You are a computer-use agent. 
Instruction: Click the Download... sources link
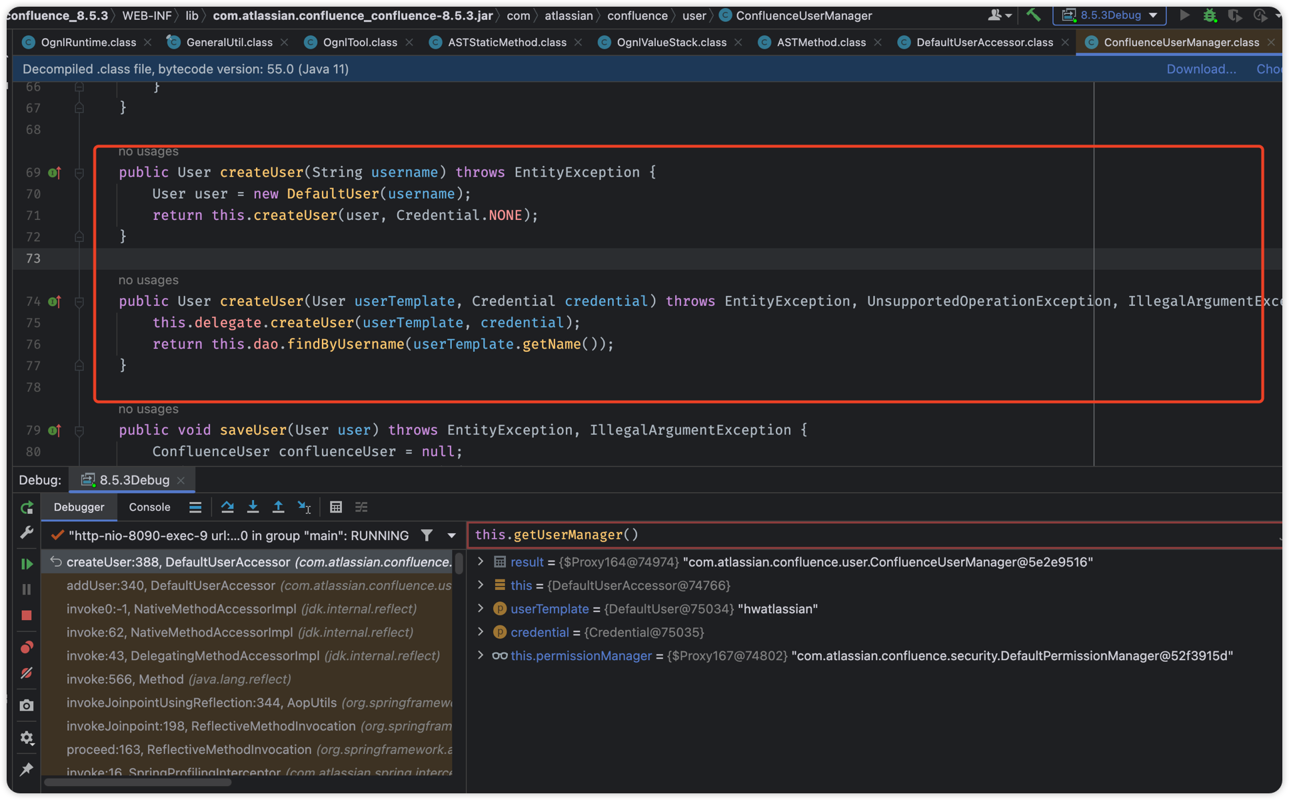[x=1201, y=69]
